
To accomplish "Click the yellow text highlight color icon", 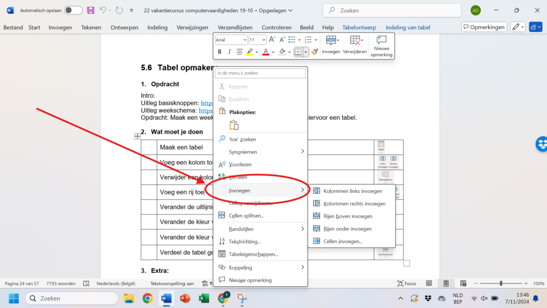I will pyautogui.click(x=249, y=52).
